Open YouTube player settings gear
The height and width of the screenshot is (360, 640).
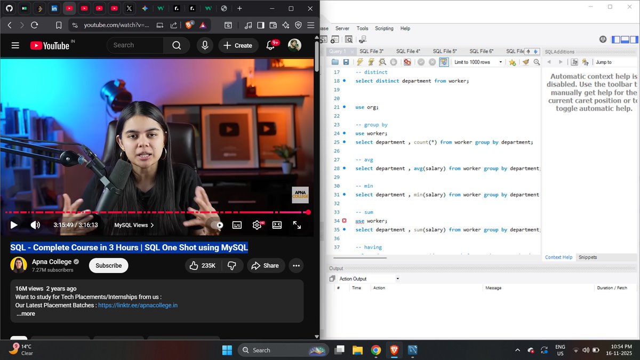pyautogui.click(x=257, y=225)
